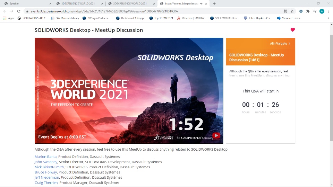Open the Chrome three-dot menu
The width and height of the screenshot is (333, 187).
pyautogui.click(x=328, y=11)
